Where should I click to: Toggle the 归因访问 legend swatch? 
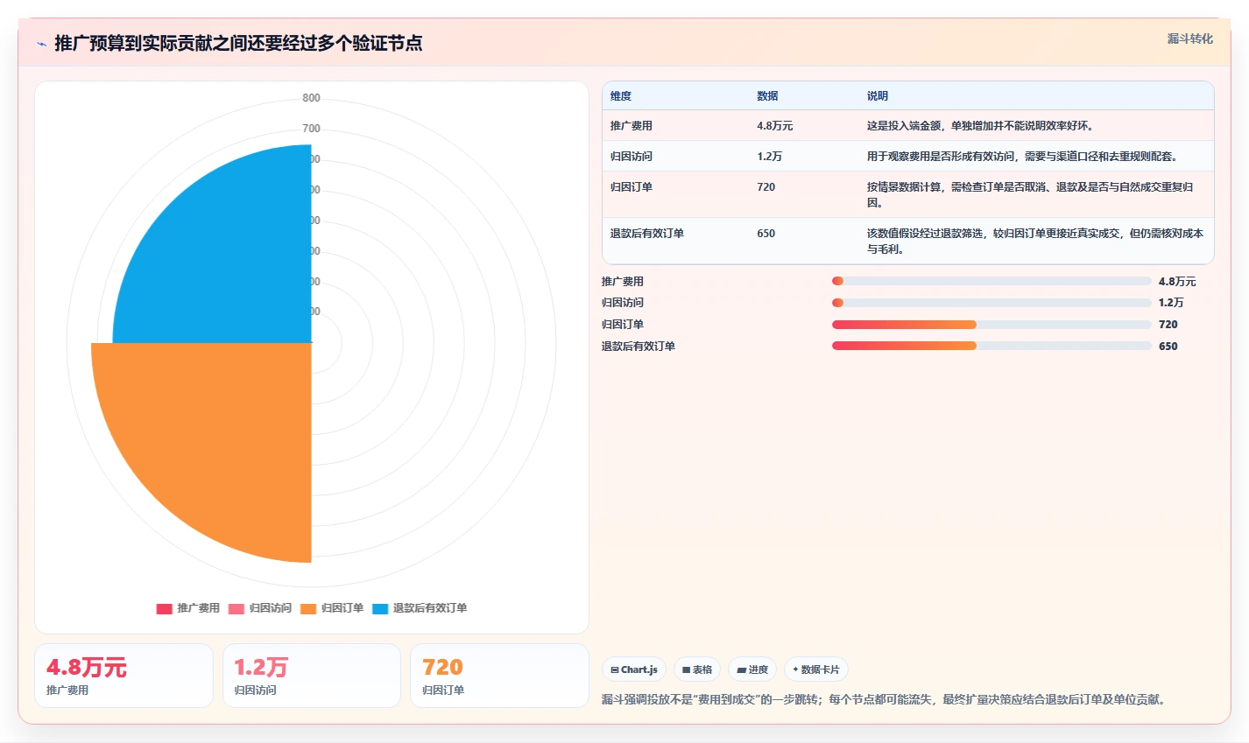236,608
